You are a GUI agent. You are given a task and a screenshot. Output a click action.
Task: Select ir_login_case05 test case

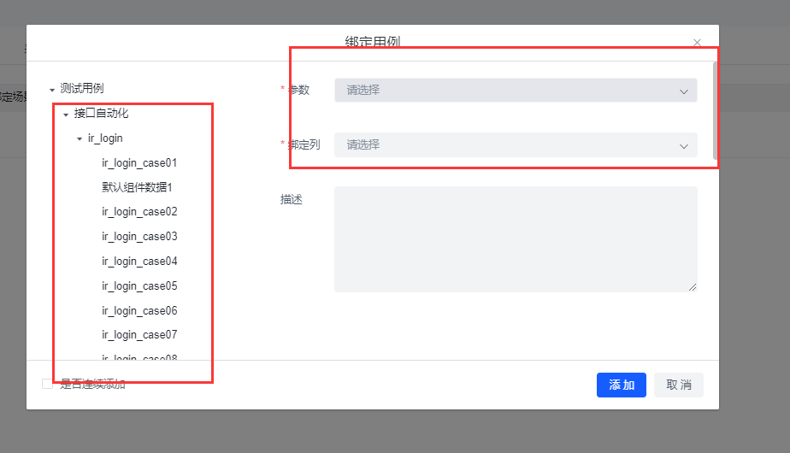[139, 286]
